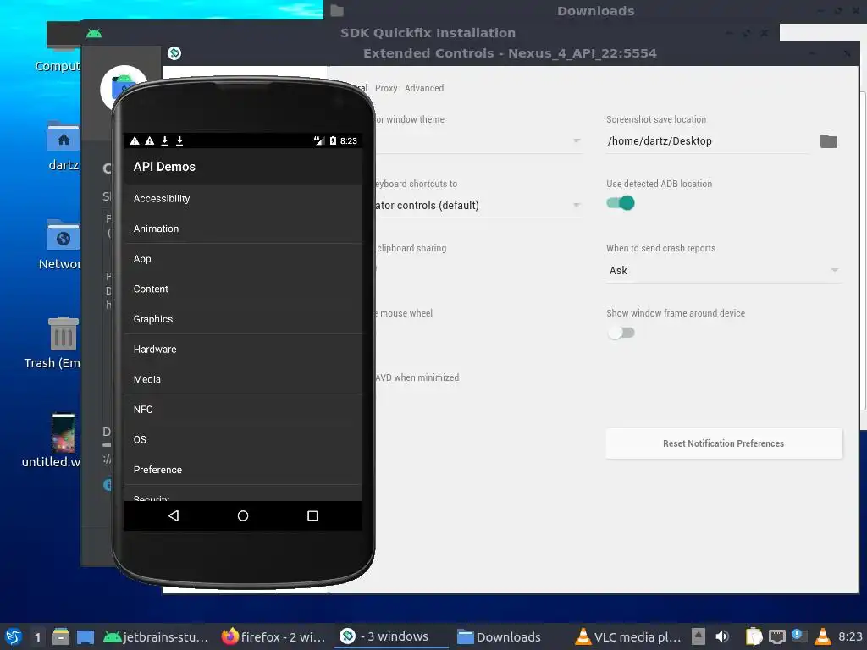867x650 pixels.
Task: Tap second warning triangle in status bar
Action: tap(149, 141)
